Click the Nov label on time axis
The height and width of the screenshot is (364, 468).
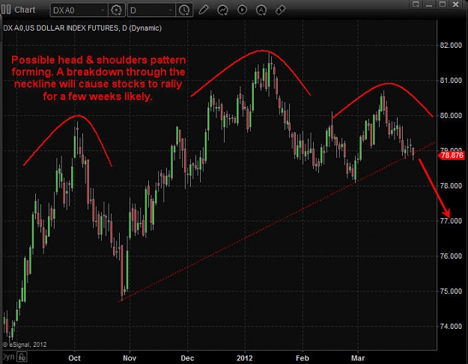[130, 358]
